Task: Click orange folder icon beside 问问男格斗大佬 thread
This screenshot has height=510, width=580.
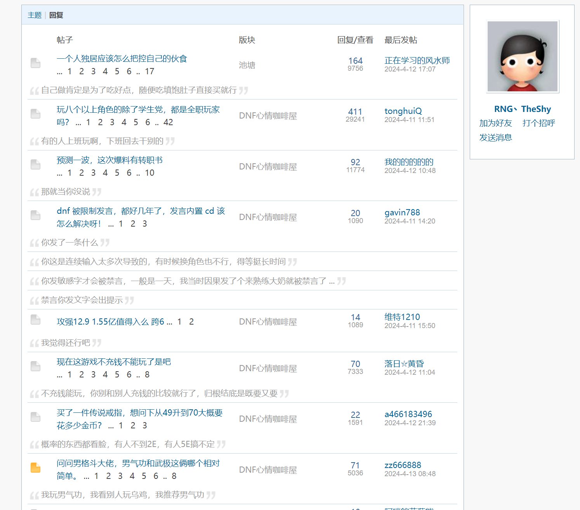Action: click(x=35, y=468)
